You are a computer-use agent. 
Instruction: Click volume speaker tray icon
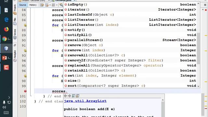pyautogui.click(x=4, y=107)
